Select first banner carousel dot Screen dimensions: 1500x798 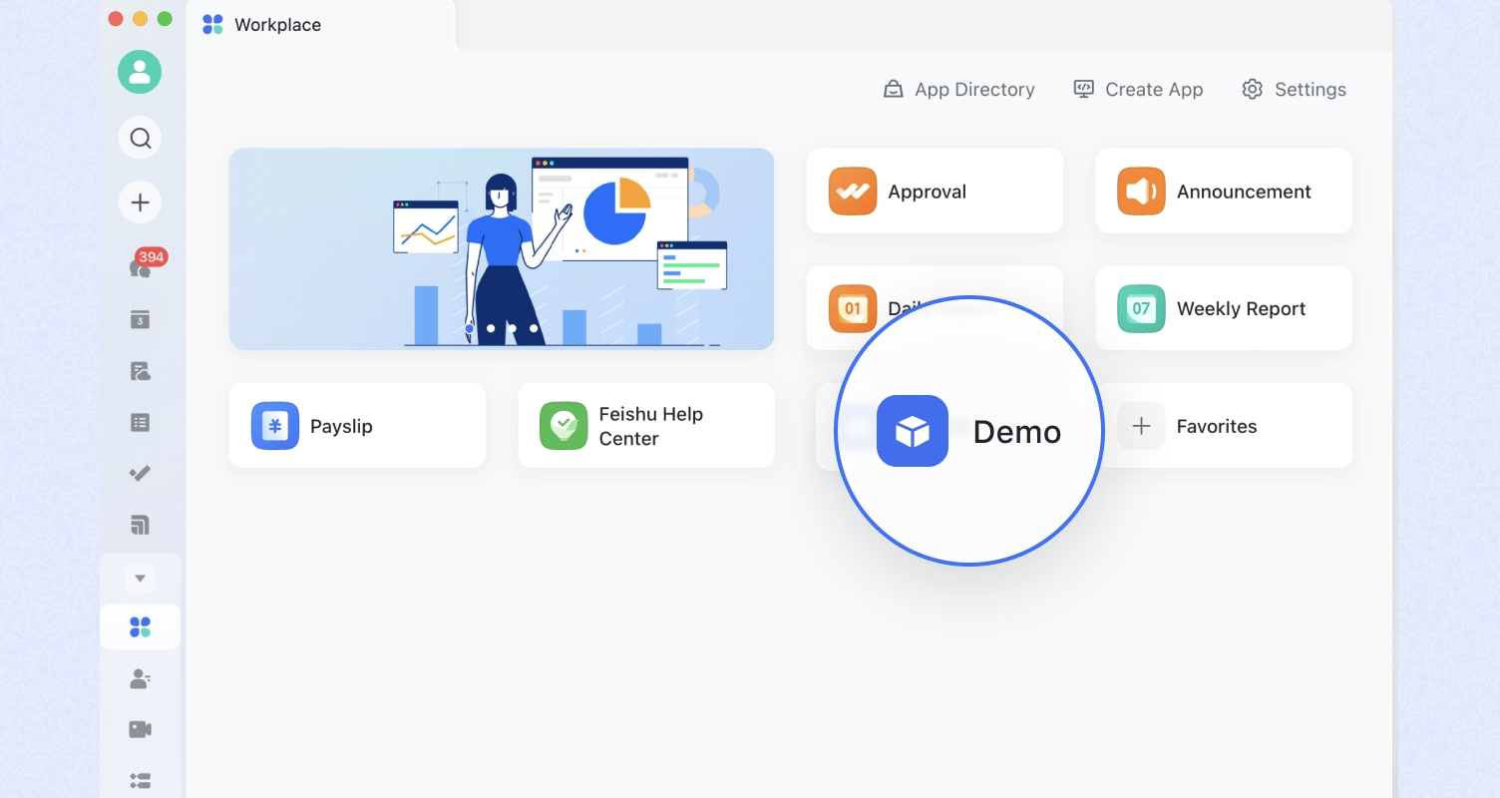click(x=470, y=328)
